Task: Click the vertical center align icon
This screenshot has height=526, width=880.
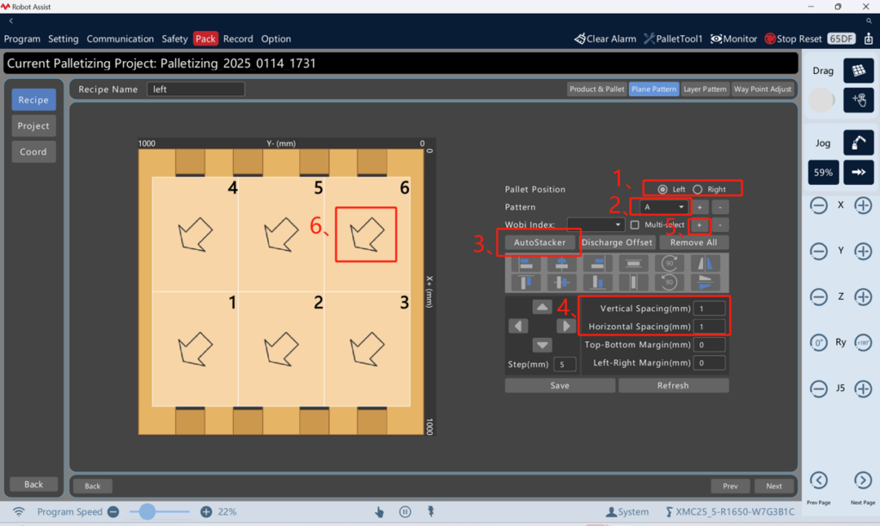Action: (562, 282)
